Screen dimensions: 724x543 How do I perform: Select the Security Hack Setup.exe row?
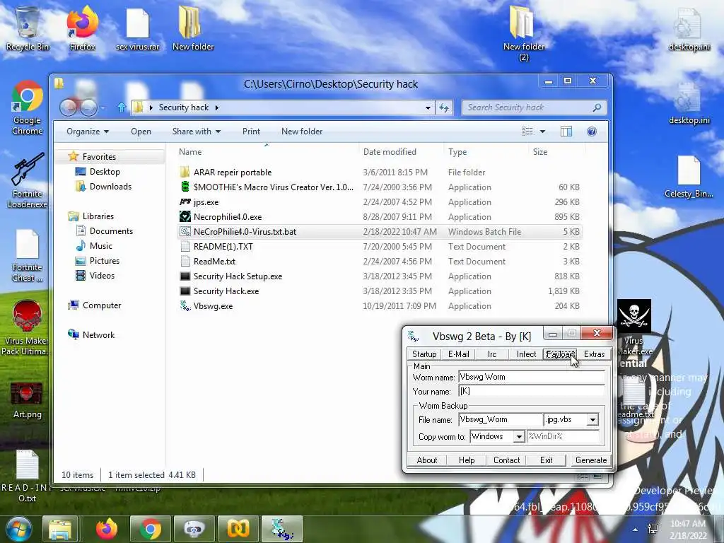point(380,276)
